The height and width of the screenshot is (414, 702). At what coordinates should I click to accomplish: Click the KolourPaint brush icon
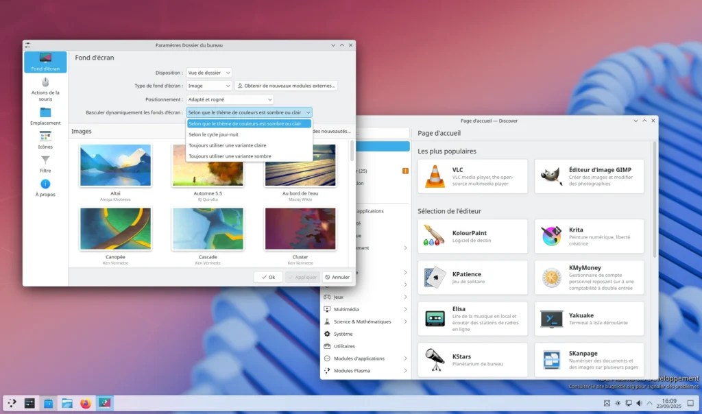click(x=434, y=236)
